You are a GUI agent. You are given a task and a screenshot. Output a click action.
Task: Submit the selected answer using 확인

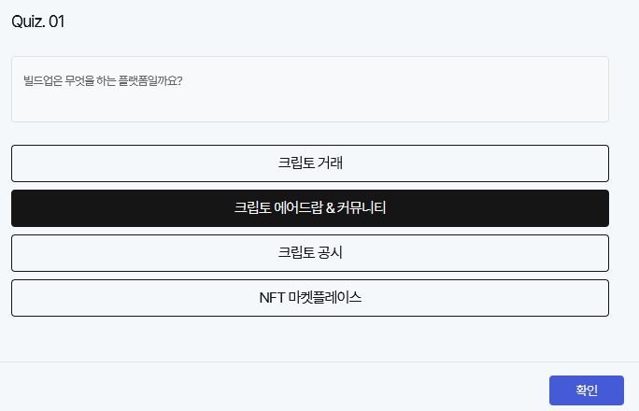[x=586, y=390]
